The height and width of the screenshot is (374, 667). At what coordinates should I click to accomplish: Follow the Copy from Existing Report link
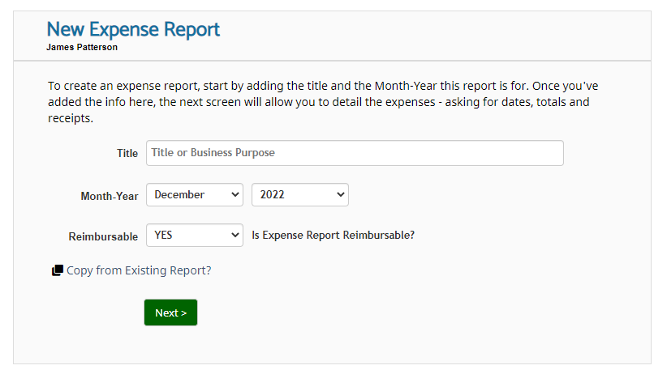pos(139,270)
